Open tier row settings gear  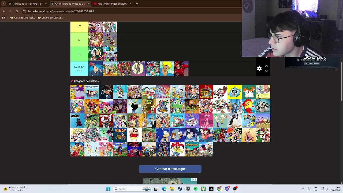[x=259, y=69]
